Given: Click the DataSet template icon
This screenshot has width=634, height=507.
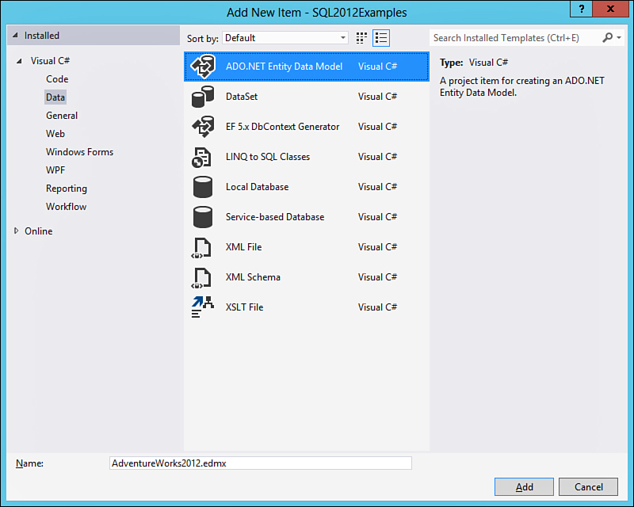Looking at the screenshot, I should 204,97.
